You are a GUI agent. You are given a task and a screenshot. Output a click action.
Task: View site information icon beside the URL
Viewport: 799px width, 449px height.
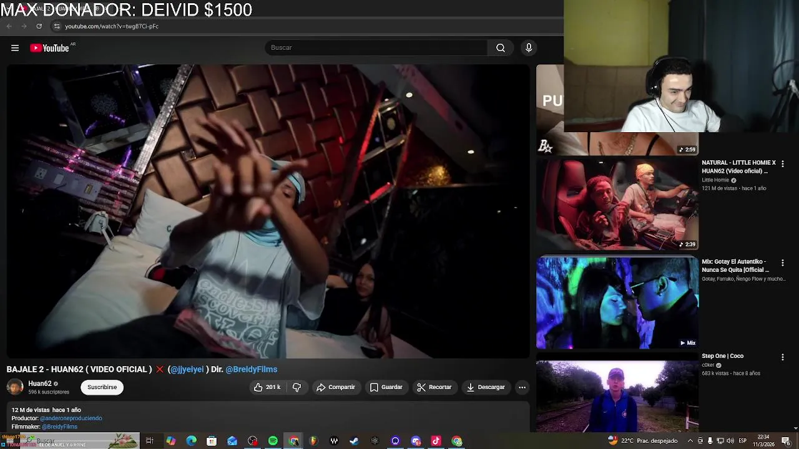[x=57, y=26]
